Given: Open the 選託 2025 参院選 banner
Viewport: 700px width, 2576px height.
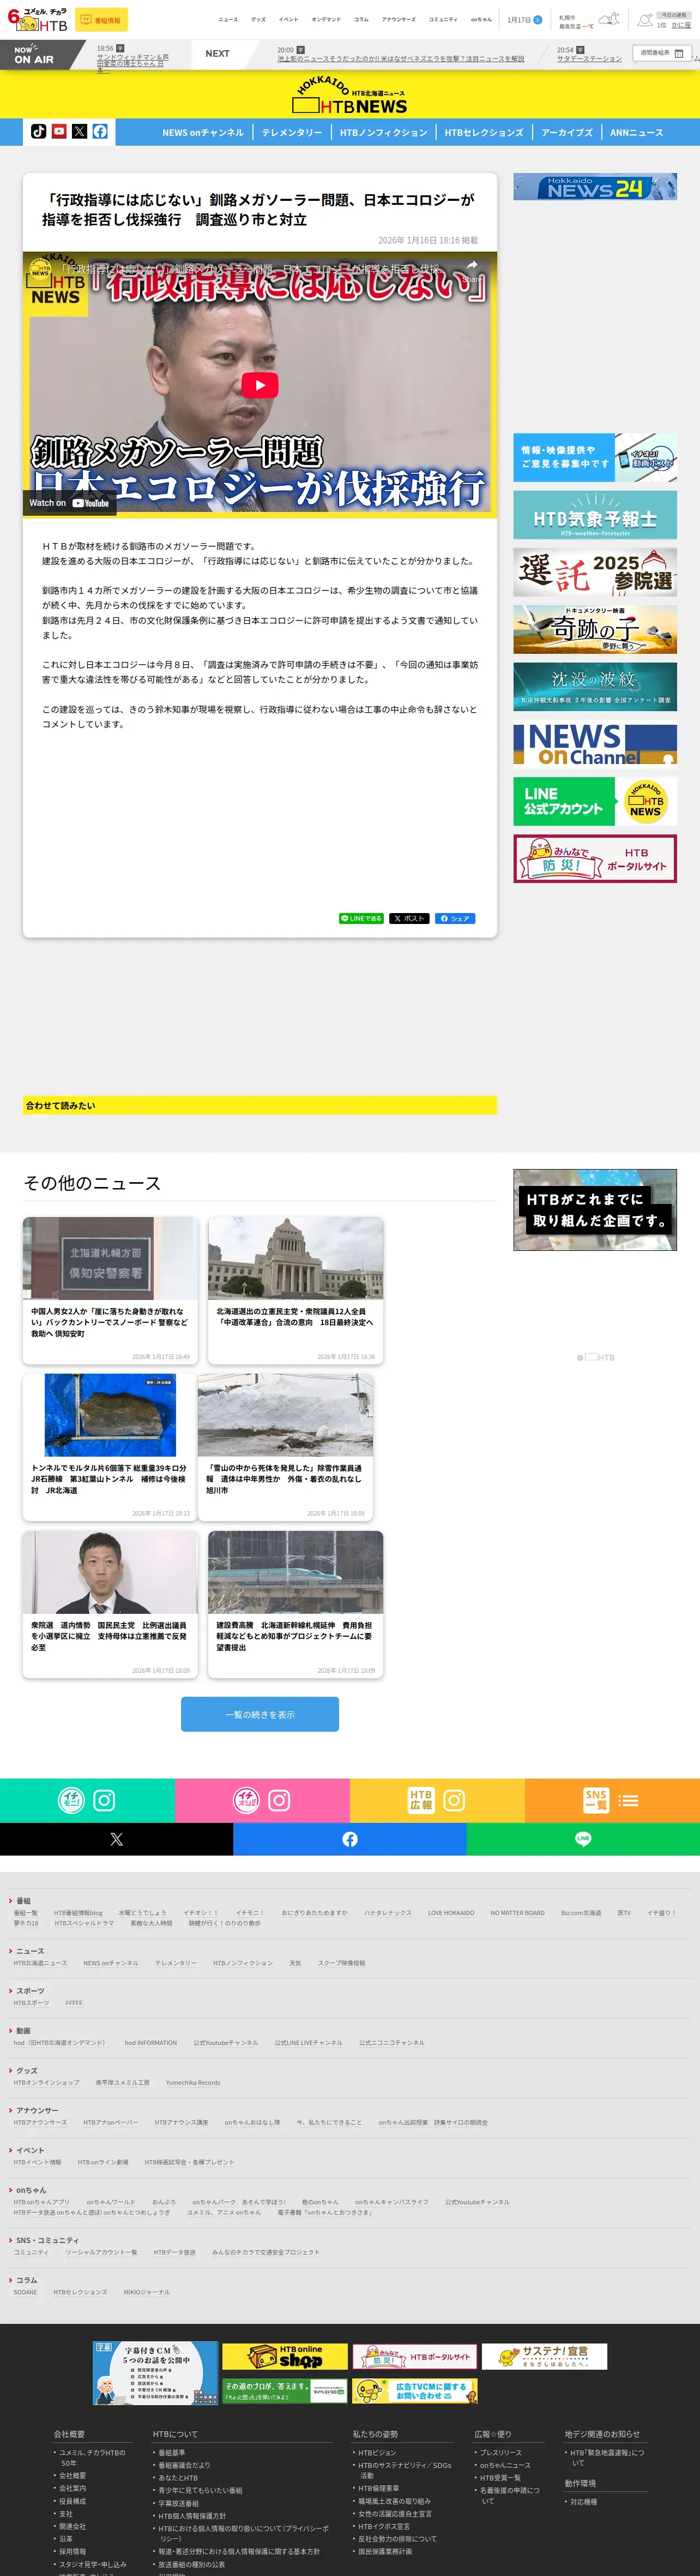Looking at the screenshot, I should coord(595,572).
